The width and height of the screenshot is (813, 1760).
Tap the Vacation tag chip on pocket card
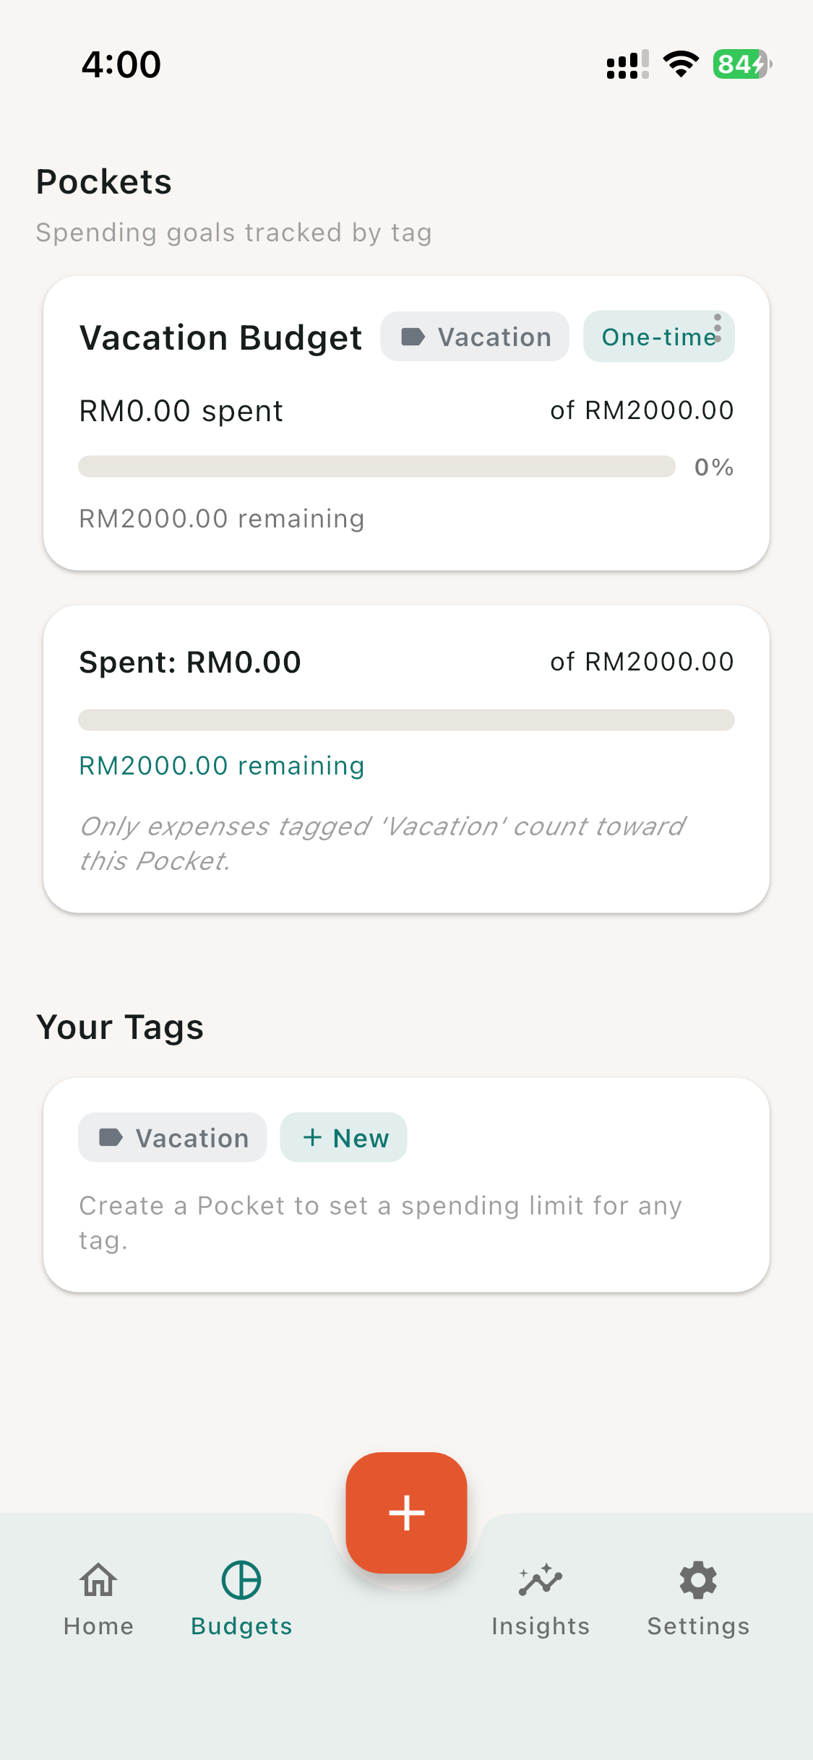[x=475, y=337]
